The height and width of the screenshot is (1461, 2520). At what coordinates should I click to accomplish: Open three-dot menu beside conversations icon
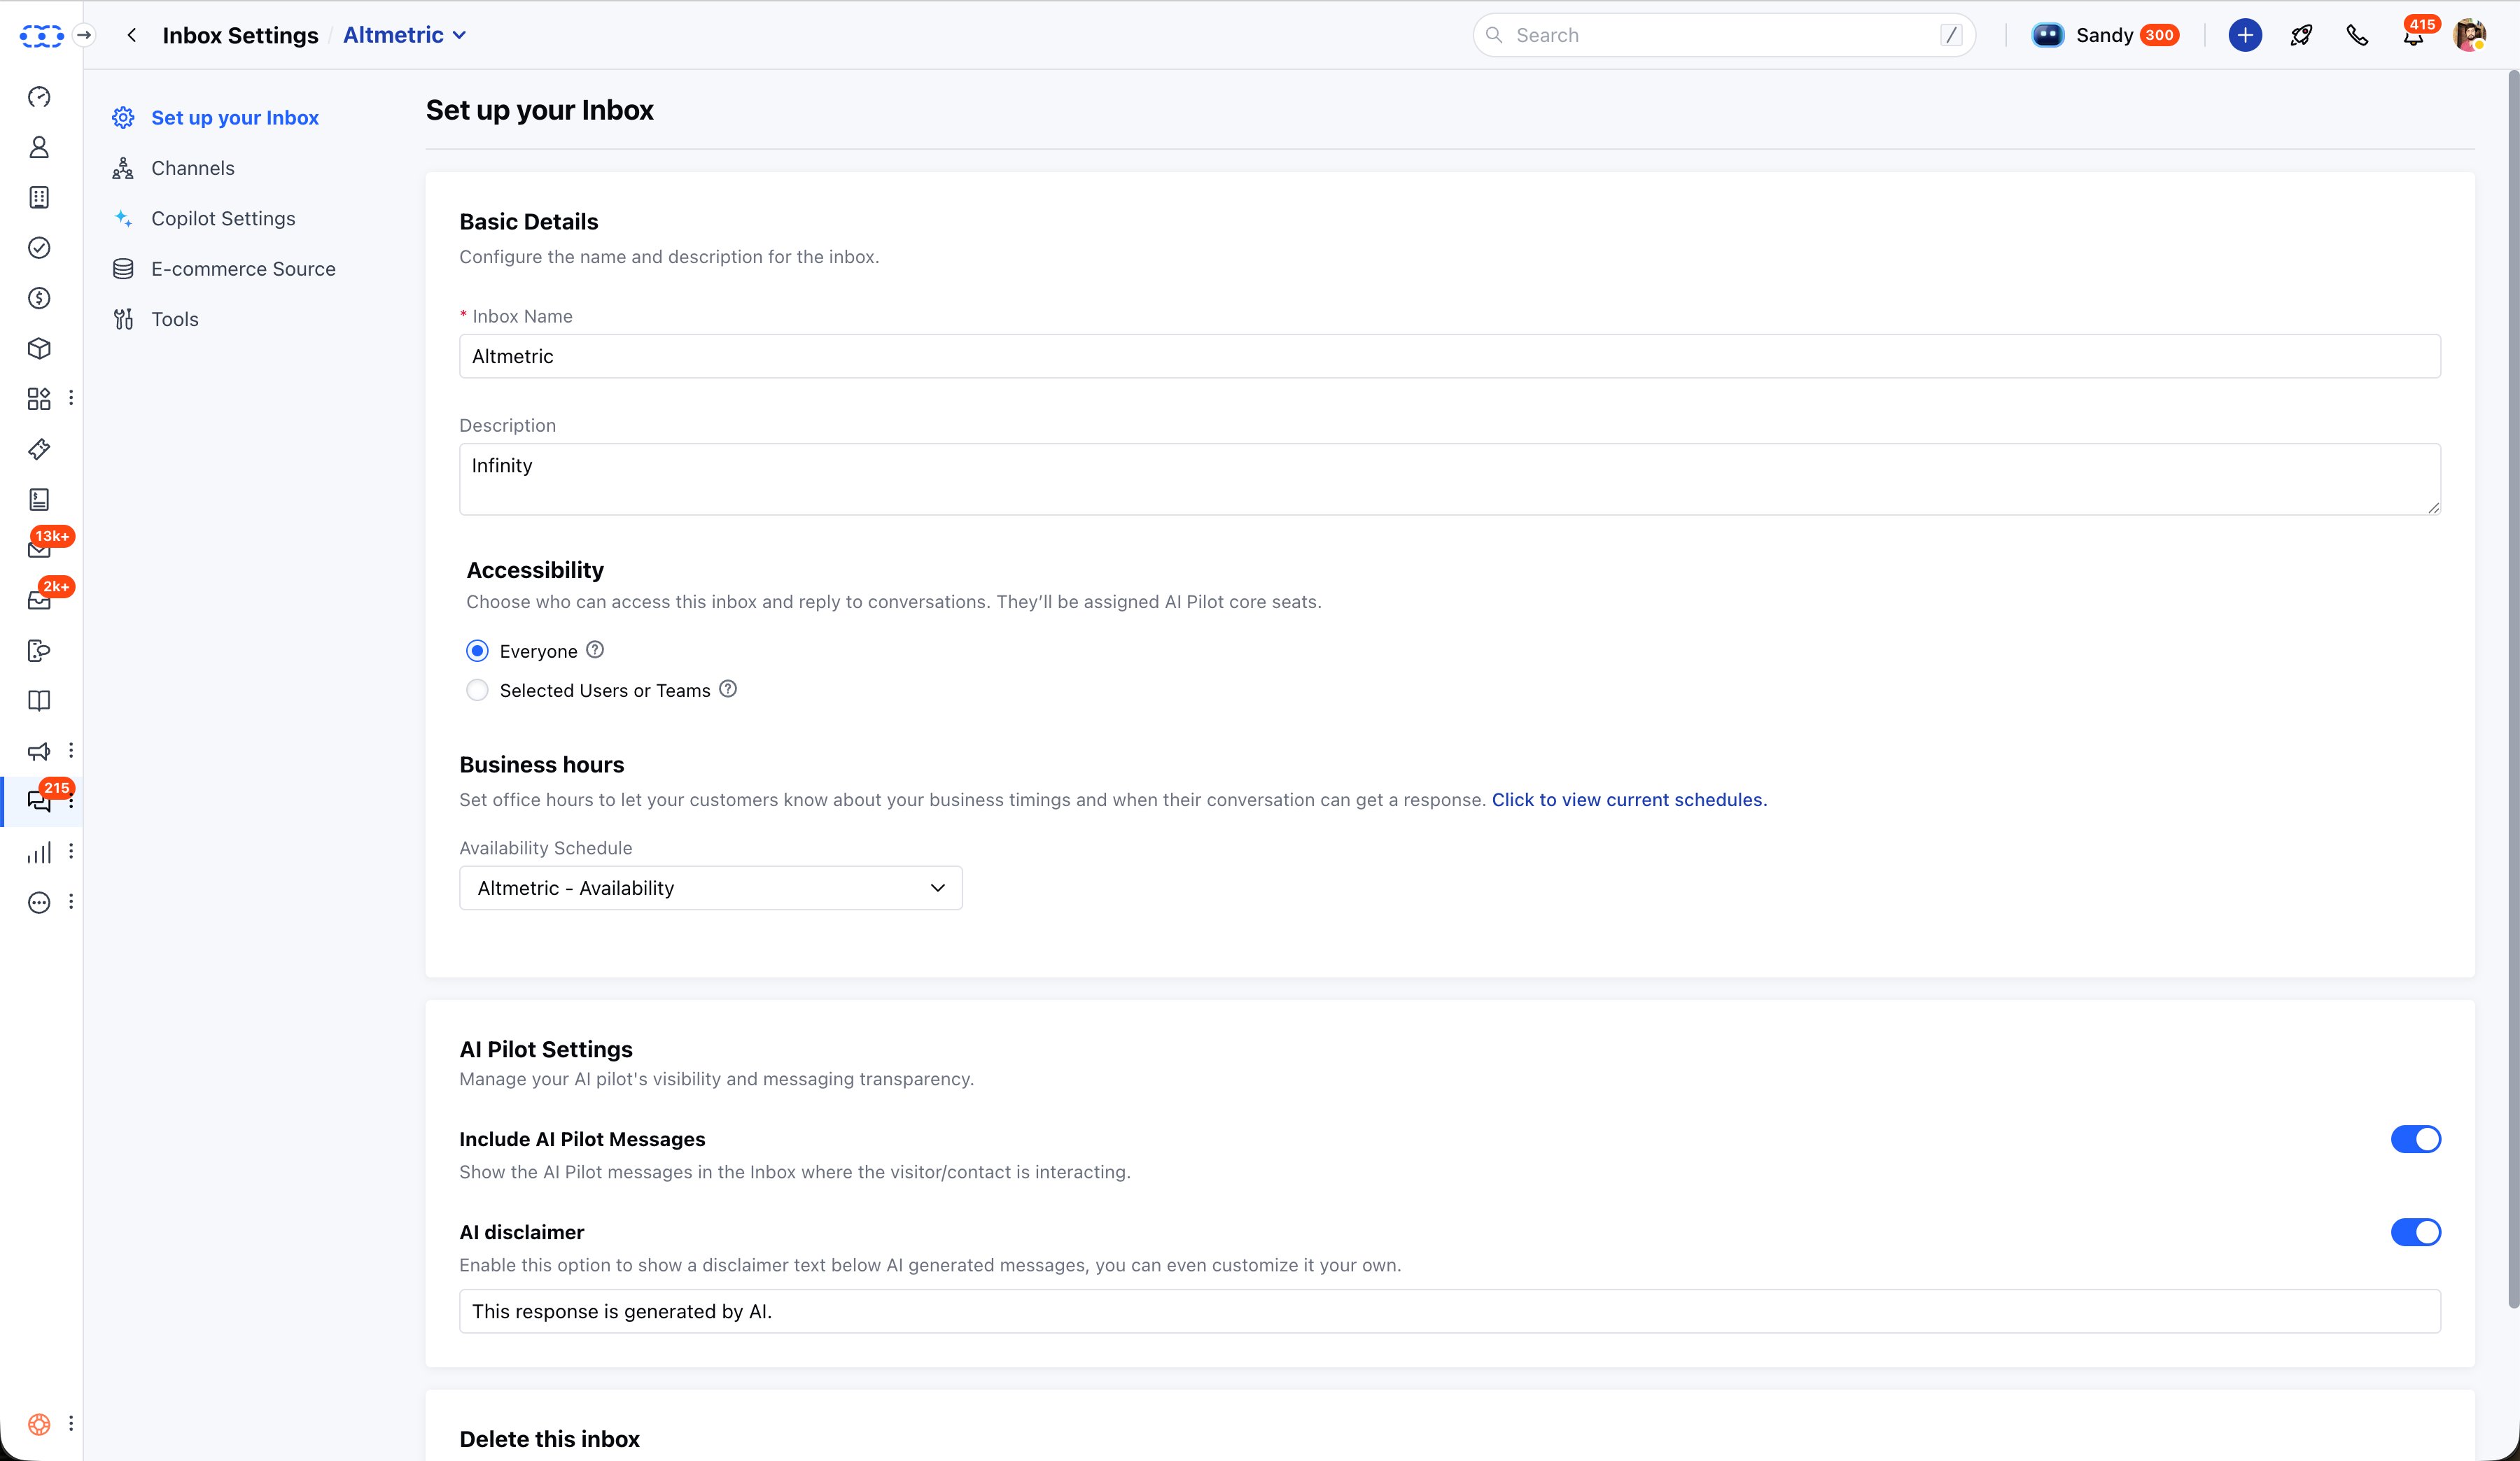click(71, 801)
